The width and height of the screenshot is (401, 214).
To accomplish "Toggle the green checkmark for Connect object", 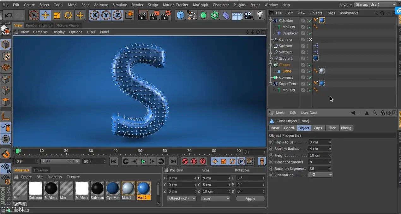I will tap(310, 77).
